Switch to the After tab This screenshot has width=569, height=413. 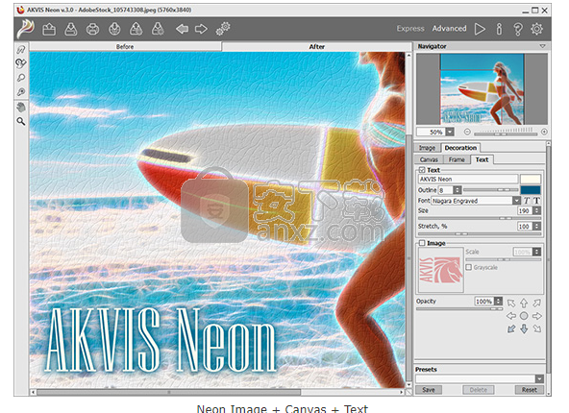pos(317,46)
